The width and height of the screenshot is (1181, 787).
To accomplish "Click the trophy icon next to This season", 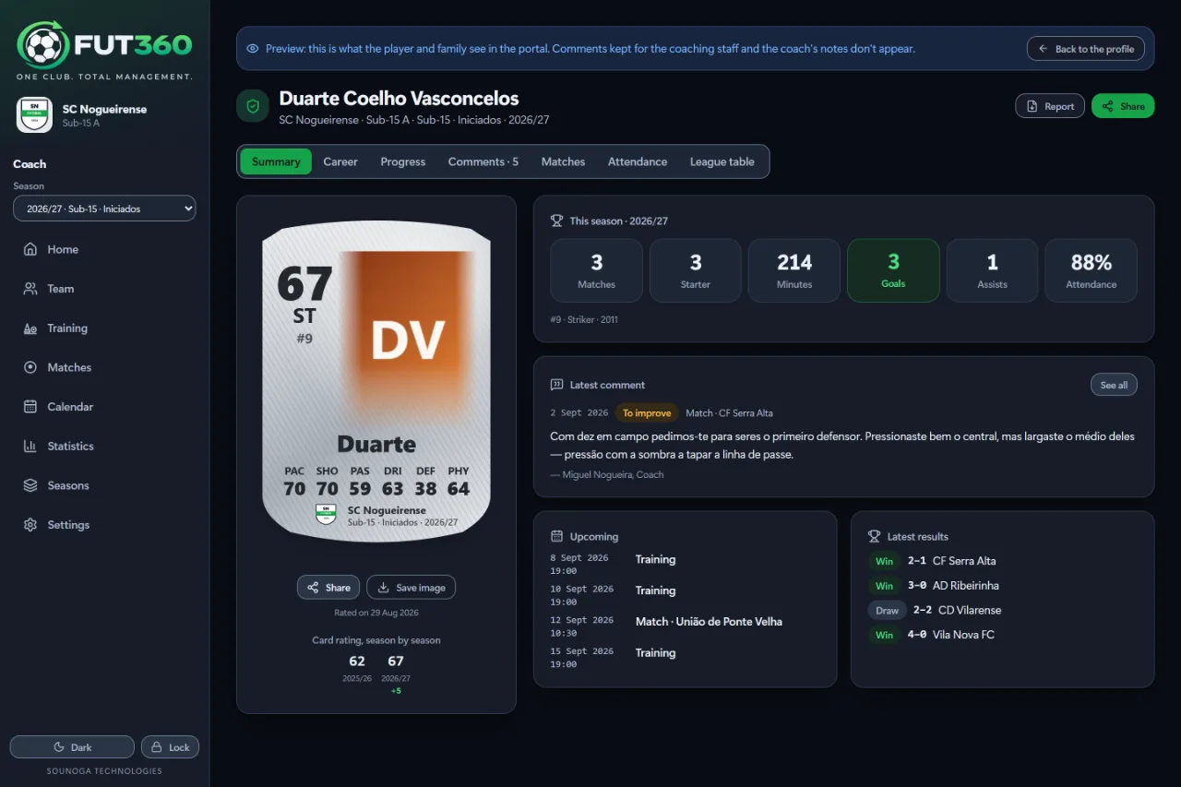I will (x=556, y=221).
